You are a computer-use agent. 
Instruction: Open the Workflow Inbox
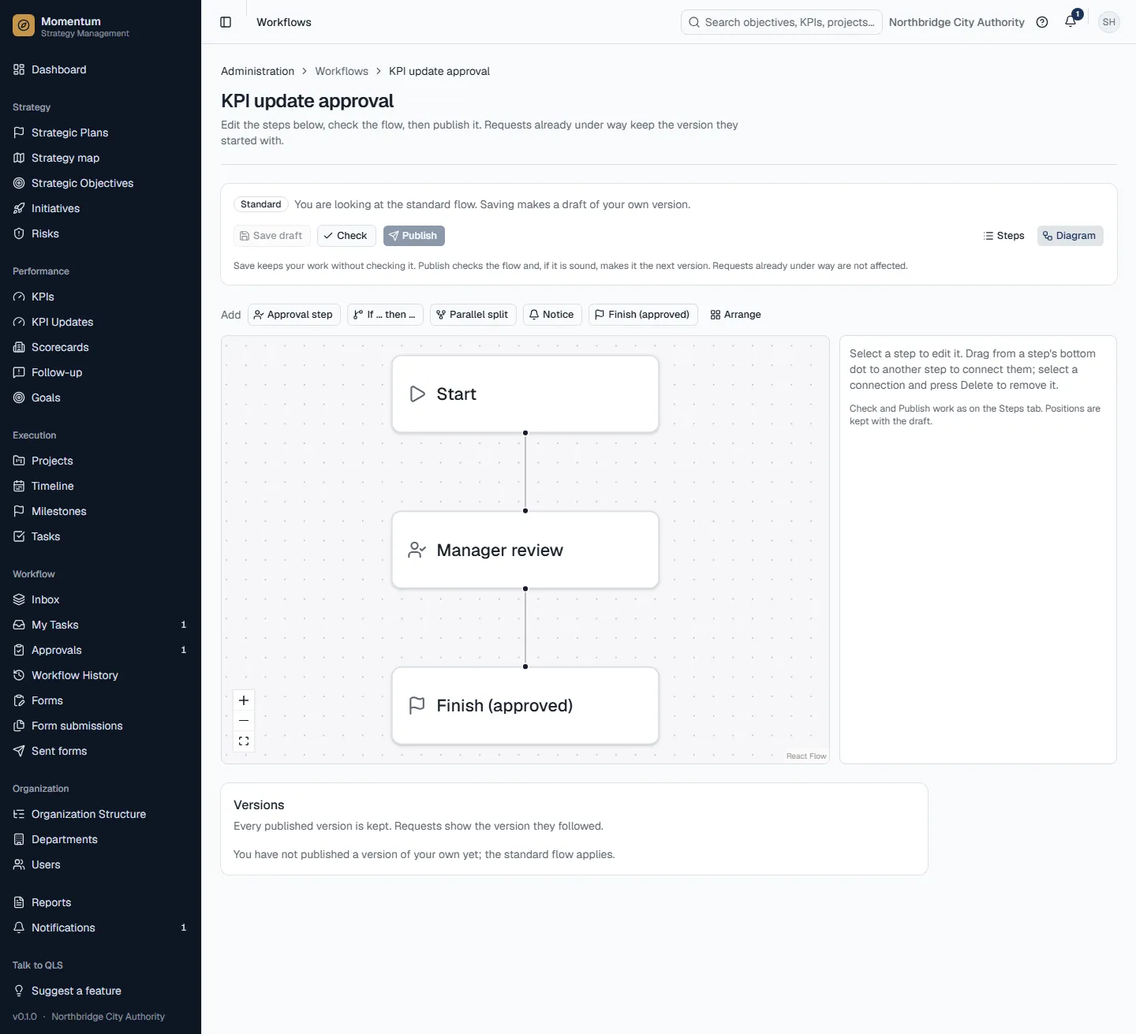pos(101,599)
